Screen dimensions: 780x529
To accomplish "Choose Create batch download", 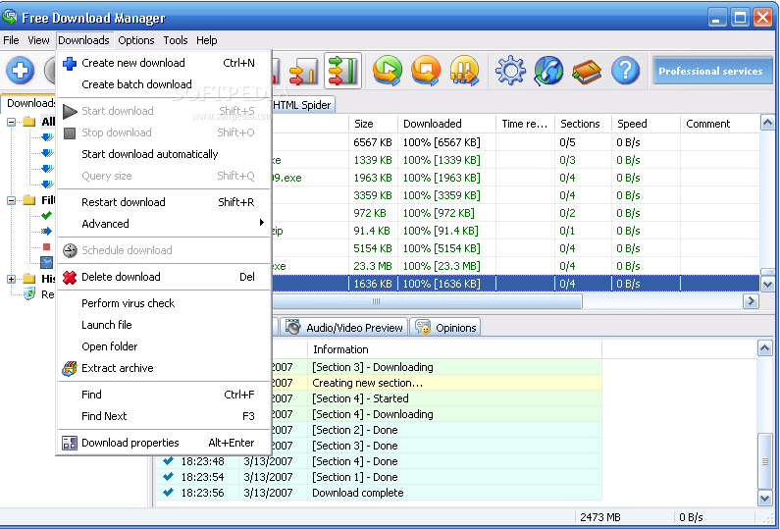I will pyautogui.click(x=164, y=84).
